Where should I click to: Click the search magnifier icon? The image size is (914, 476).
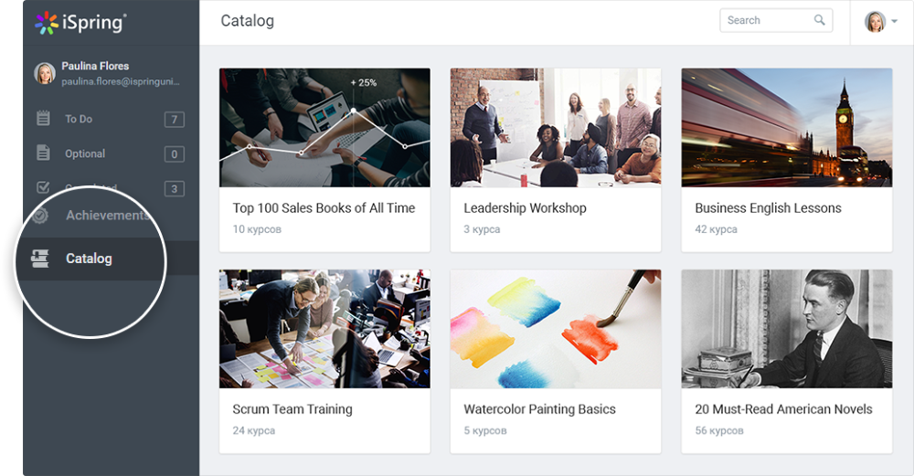pyautogui.click(x=819, y=20)
